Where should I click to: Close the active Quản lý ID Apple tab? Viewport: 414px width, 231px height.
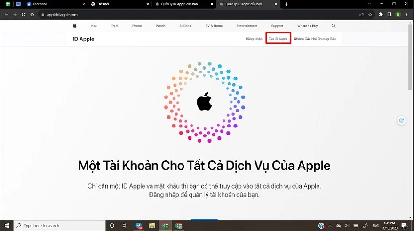(276, 4)
